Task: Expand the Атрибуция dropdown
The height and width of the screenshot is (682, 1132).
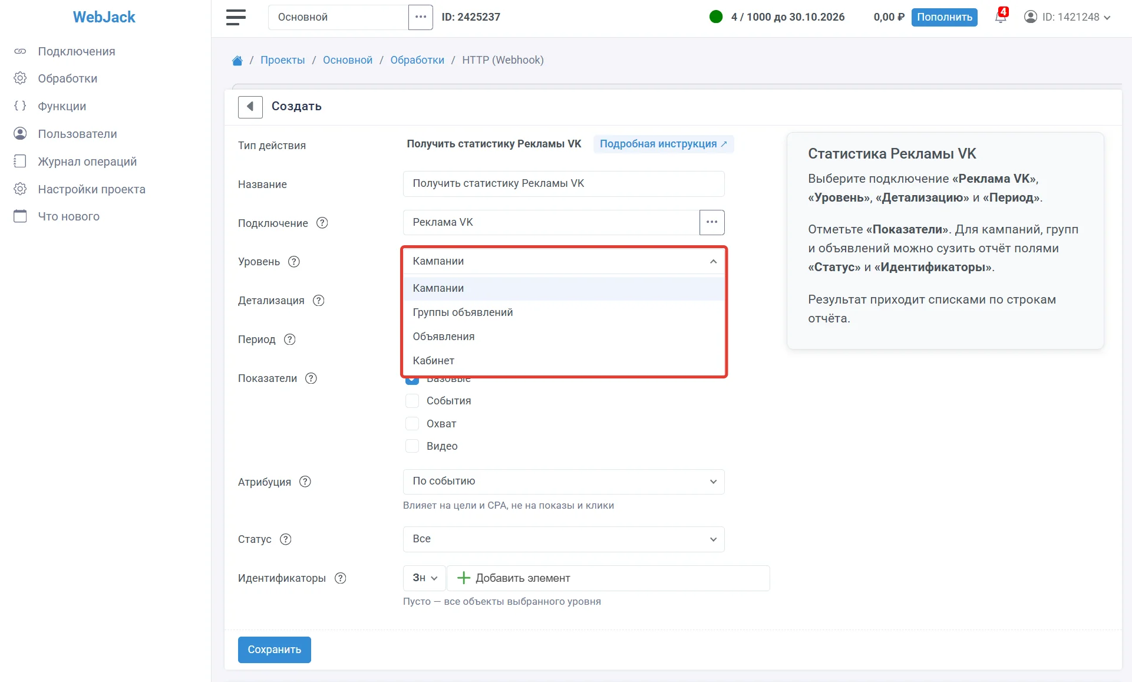Action: (564, 482)
